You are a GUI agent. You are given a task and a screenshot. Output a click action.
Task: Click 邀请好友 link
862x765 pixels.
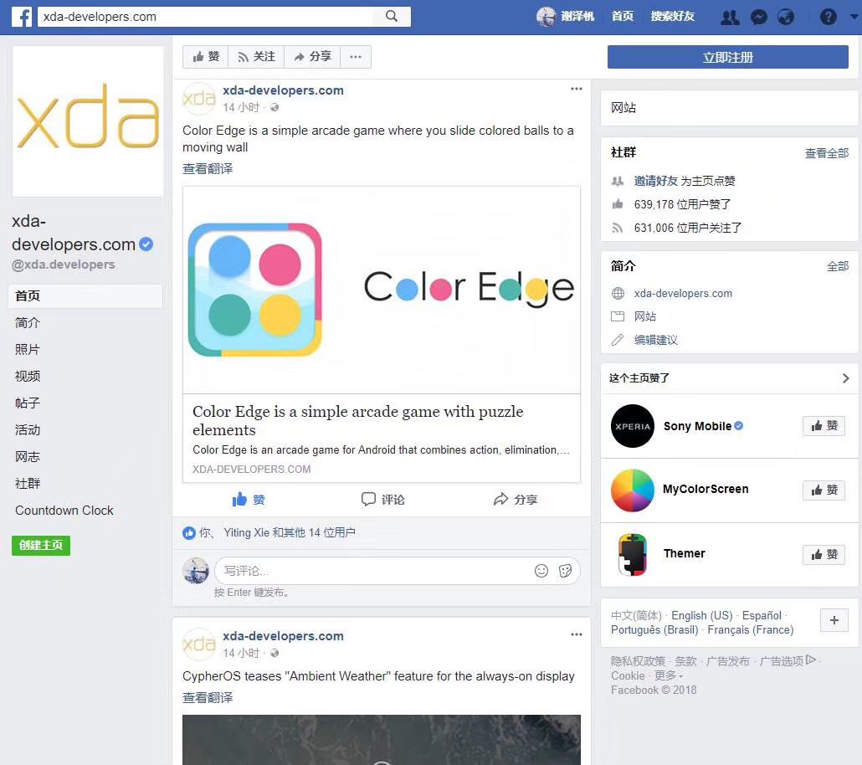pyautogui.click(x=655, y=181)
